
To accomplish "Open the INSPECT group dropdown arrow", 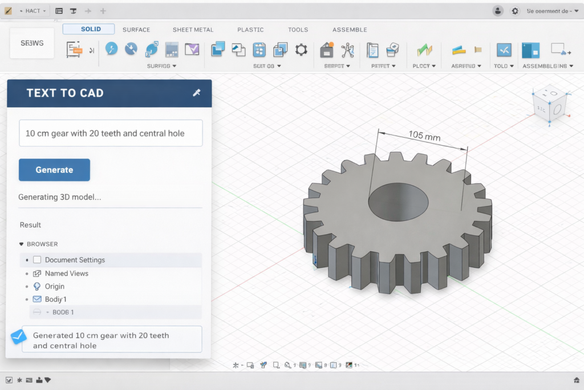I will [515, 66].
